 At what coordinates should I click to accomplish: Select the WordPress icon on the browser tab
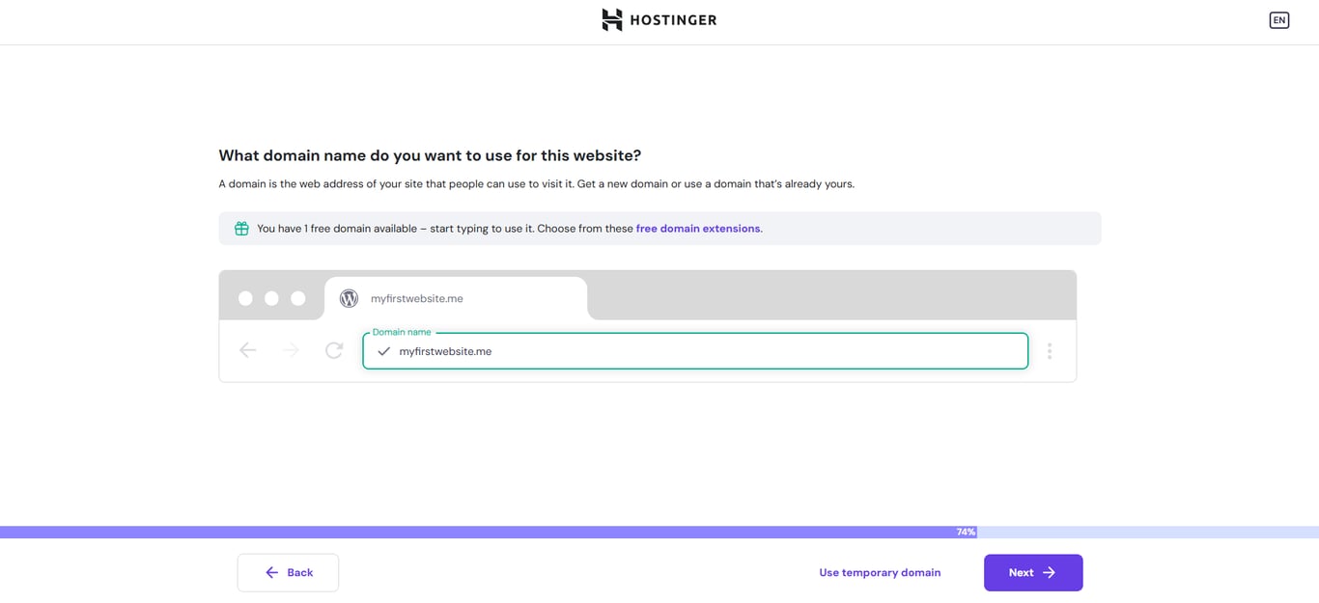(x=349, y=297)
